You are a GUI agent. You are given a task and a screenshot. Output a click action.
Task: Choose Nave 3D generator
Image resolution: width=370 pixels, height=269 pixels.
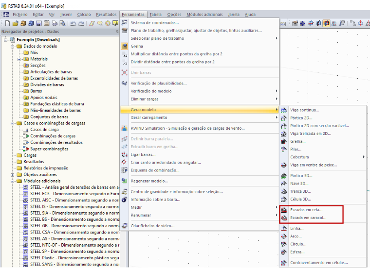[x=323, y=184]
